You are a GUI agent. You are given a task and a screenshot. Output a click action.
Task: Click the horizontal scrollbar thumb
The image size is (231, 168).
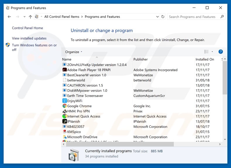click(x=120, y=144)
